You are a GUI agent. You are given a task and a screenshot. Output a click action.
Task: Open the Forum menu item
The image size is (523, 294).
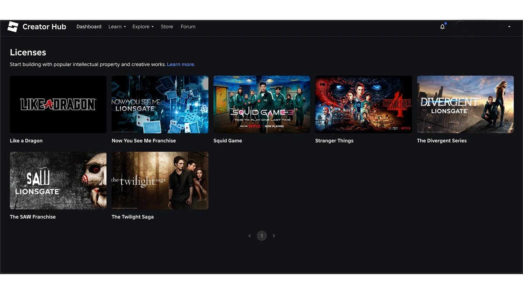coord(188,27)
